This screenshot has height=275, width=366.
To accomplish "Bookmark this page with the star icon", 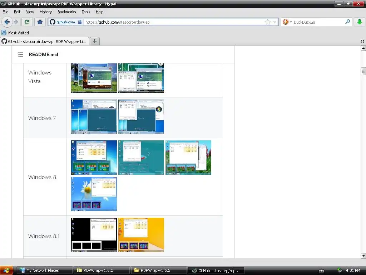I will [267, 22].
